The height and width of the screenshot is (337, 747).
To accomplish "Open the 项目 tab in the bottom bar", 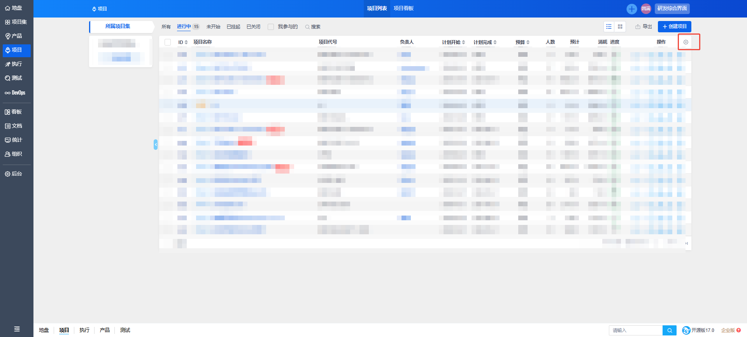I will point(64,330).
